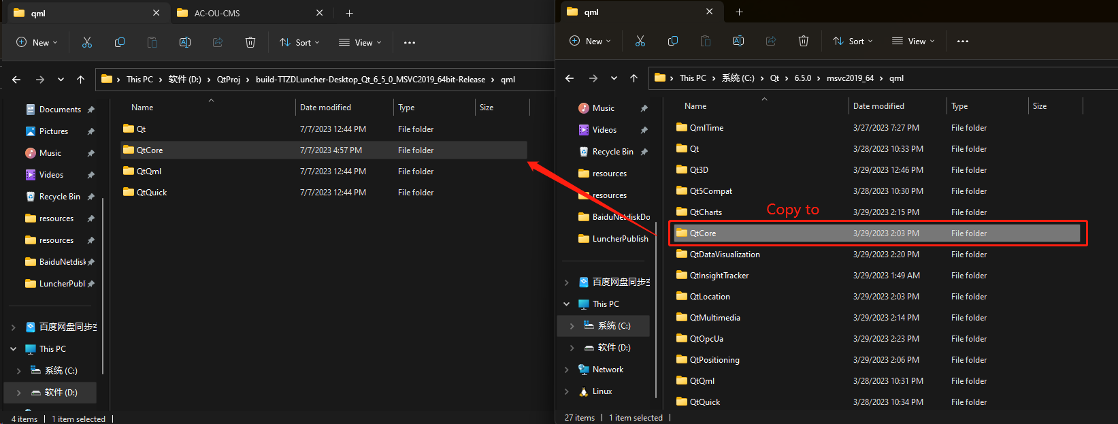Click Copy icon in right window toolbar

pyautogui.click(x=673, y=41)
